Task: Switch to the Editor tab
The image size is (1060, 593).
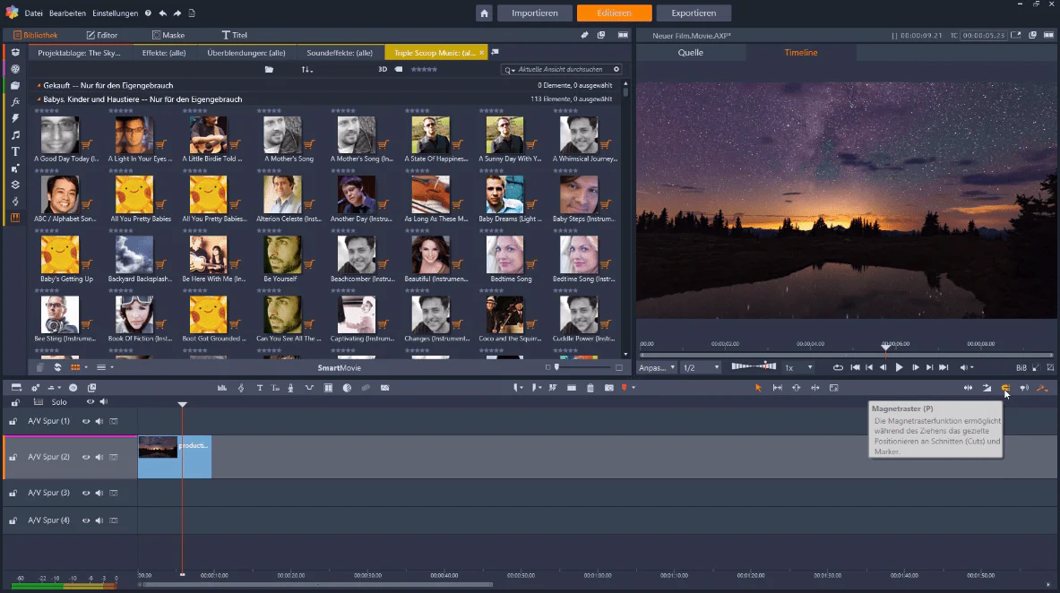Action: (102, 35)
